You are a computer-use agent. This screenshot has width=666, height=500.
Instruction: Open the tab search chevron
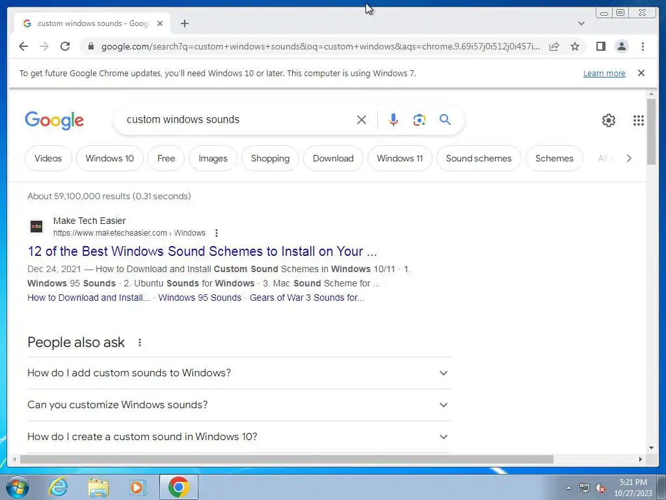[x=581, y=23]
